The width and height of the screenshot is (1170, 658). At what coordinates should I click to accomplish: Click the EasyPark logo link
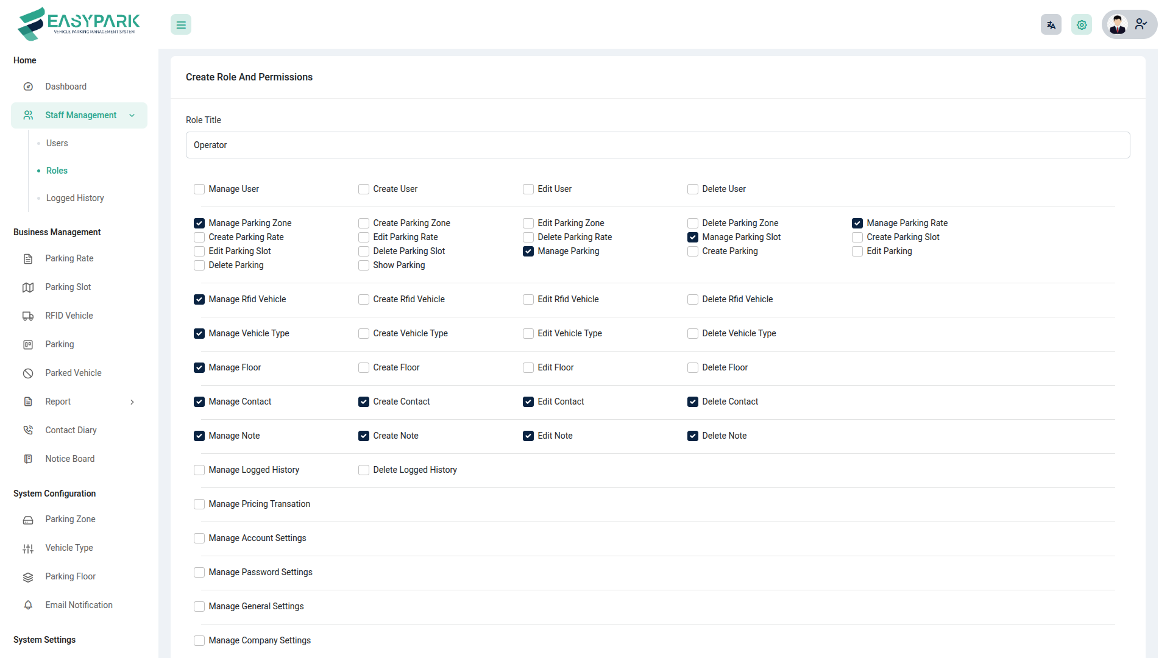pyautogui.click(x=79, y=24)
